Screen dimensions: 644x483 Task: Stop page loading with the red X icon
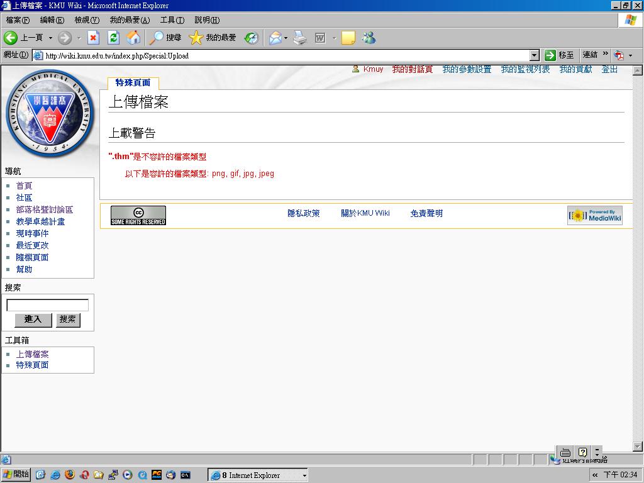(x=94, y=38)
